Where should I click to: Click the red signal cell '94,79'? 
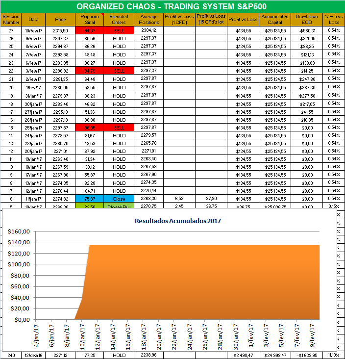[x=90, y=71]
